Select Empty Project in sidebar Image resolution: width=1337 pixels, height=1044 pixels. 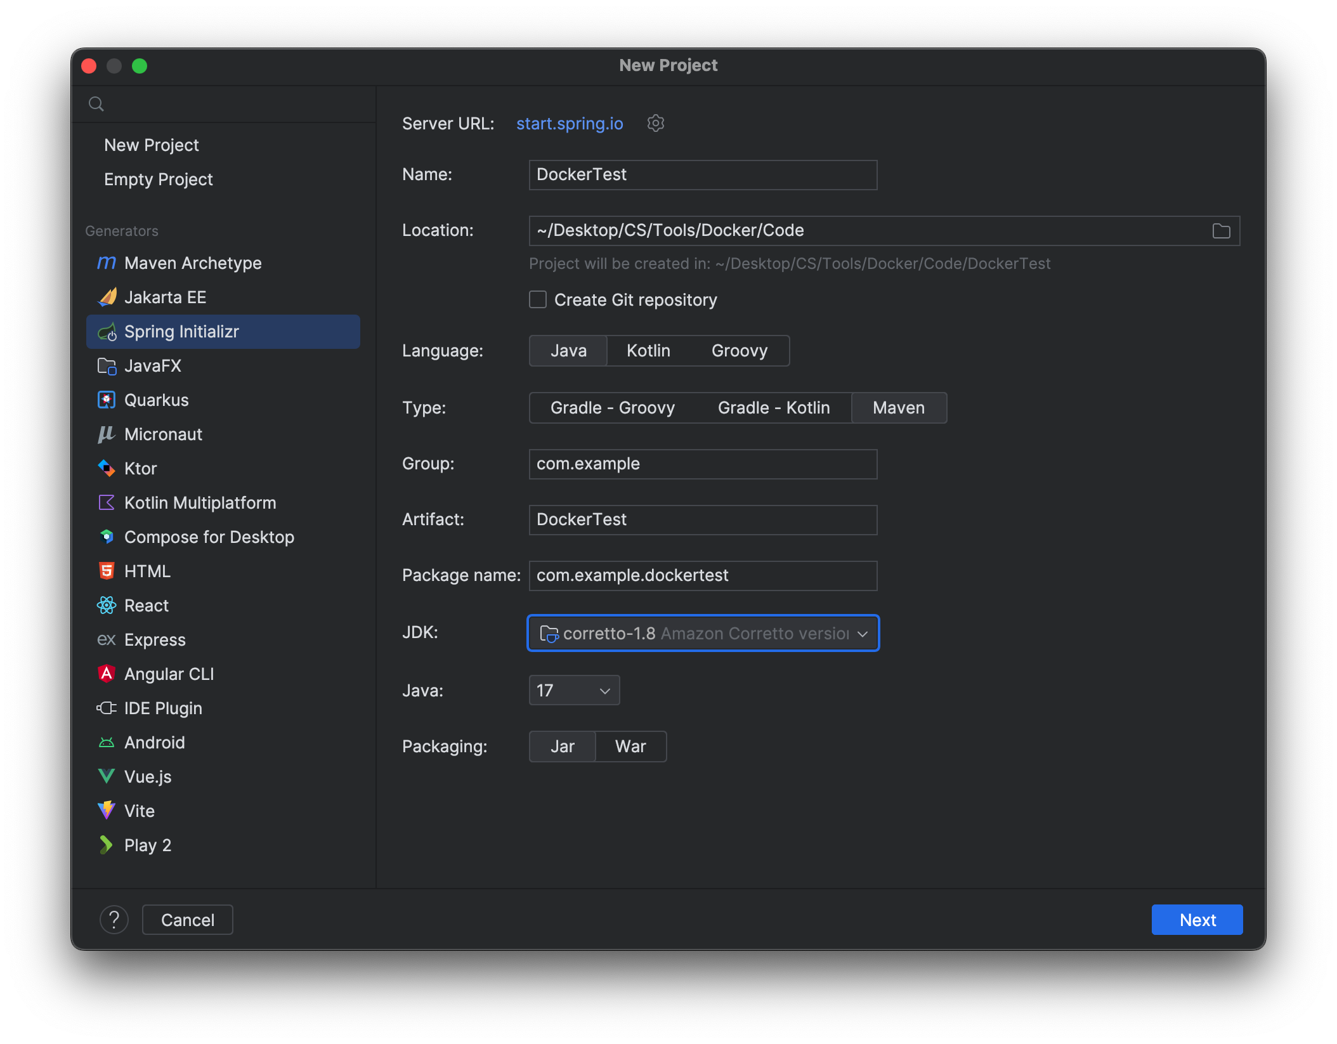pos(159,179)
